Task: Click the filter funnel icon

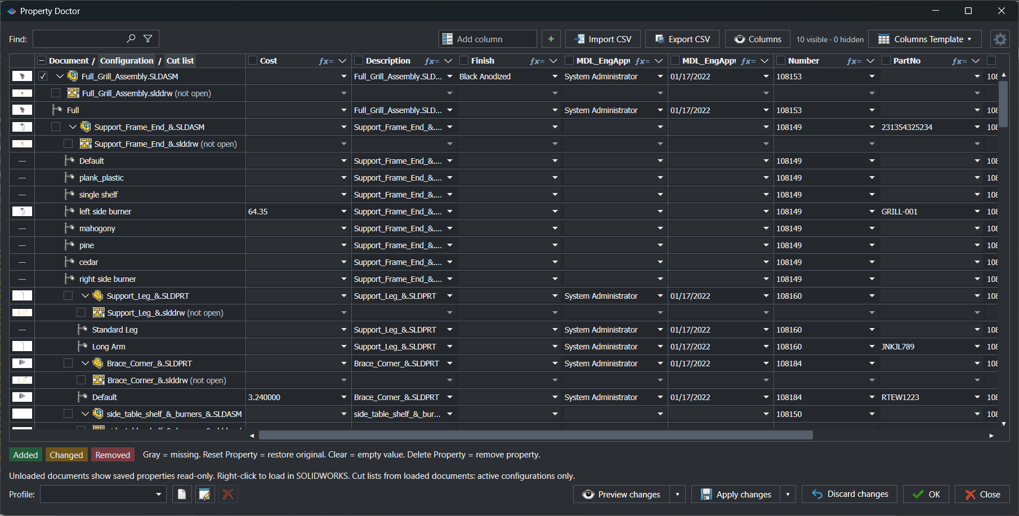Action: pyautogui.click(x=148, y=39)
